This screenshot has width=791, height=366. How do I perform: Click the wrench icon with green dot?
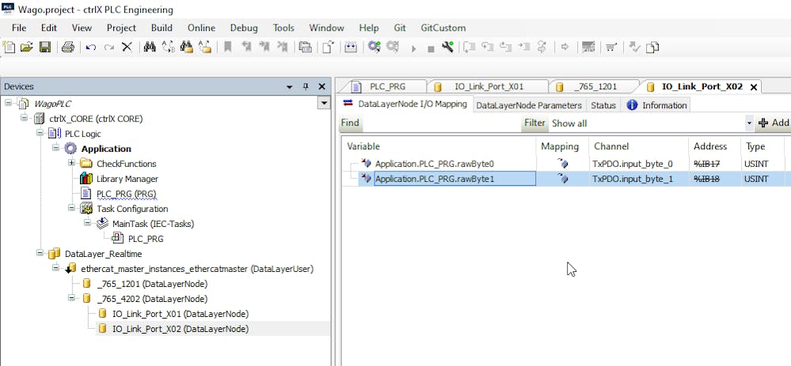447,47
